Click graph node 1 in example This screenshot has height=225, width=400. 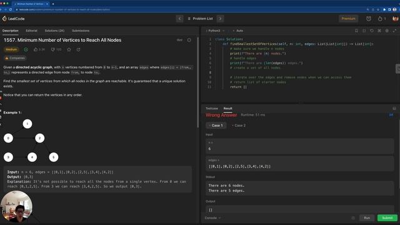[27, 124]
